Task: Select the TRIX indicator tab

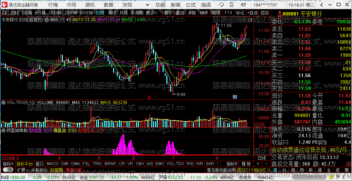Action: point(97,163)
